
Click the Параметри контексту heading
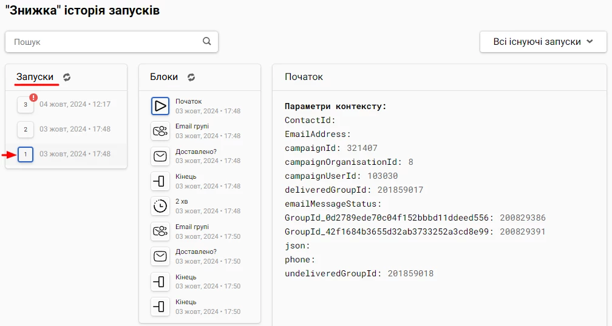(x=335, y=106)
